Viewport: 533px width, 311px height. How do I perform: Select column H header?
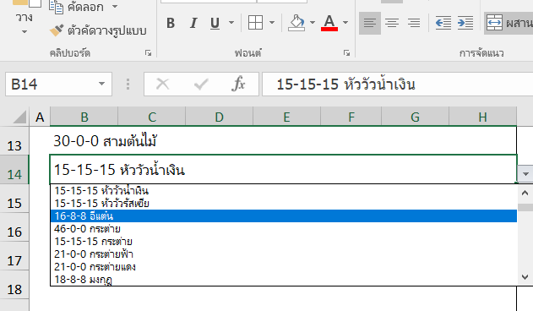[x=482, y=117]
